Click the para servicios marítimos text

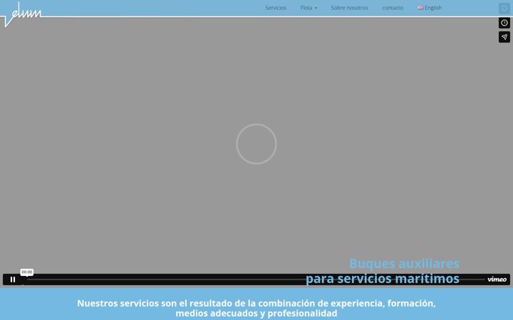383,279
